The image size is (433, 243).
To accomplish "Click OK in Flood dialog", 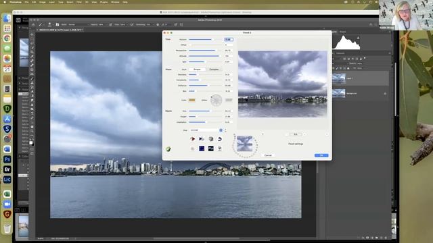I will [321, 155].
